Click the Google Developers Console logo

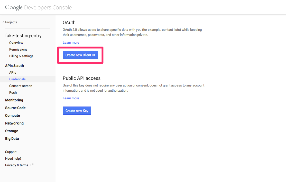click(38, 7)
